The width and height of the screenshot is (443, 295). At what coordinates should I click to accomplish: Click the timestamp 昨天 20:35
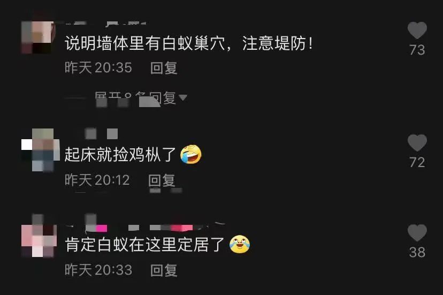tap(98, 68)
